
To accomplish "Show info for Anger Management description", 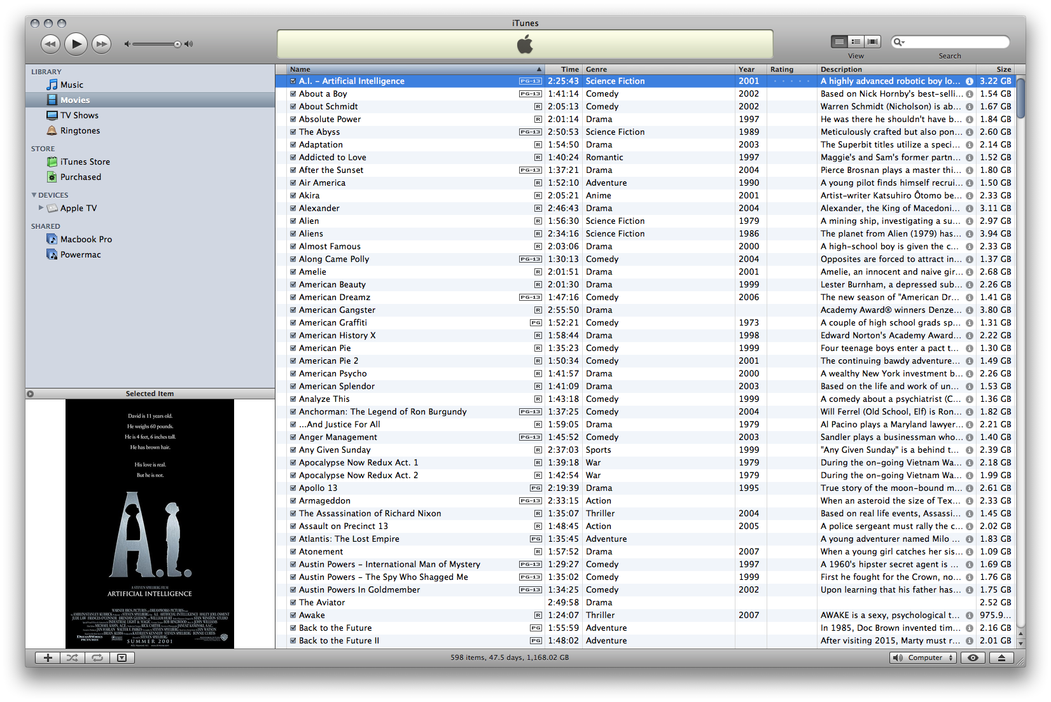I will point(970,437).
